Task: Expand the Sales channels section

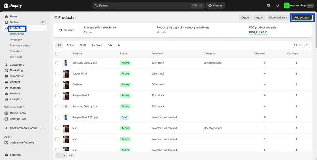Action: click(x=14, y=107)
